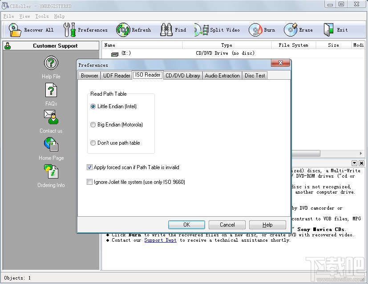
Task: Choose Don't use path table option
Action: pos(93,143)
